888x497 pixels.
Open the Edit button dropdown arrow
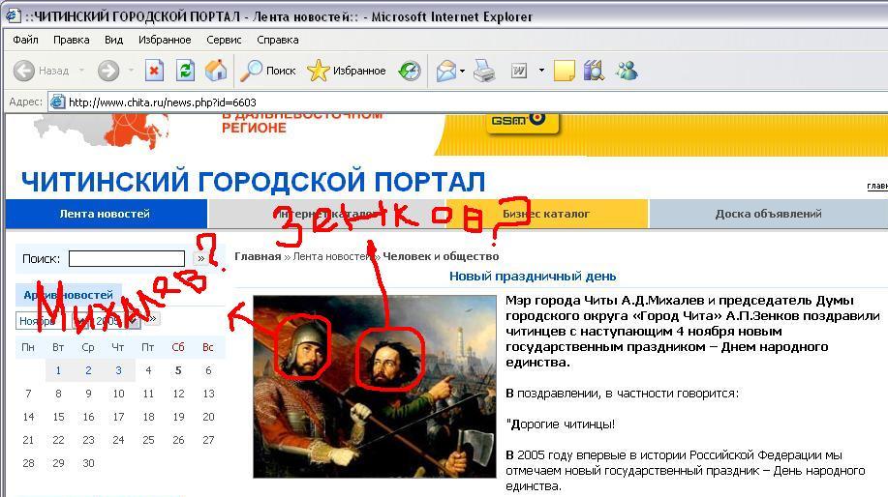coord(541,71)
